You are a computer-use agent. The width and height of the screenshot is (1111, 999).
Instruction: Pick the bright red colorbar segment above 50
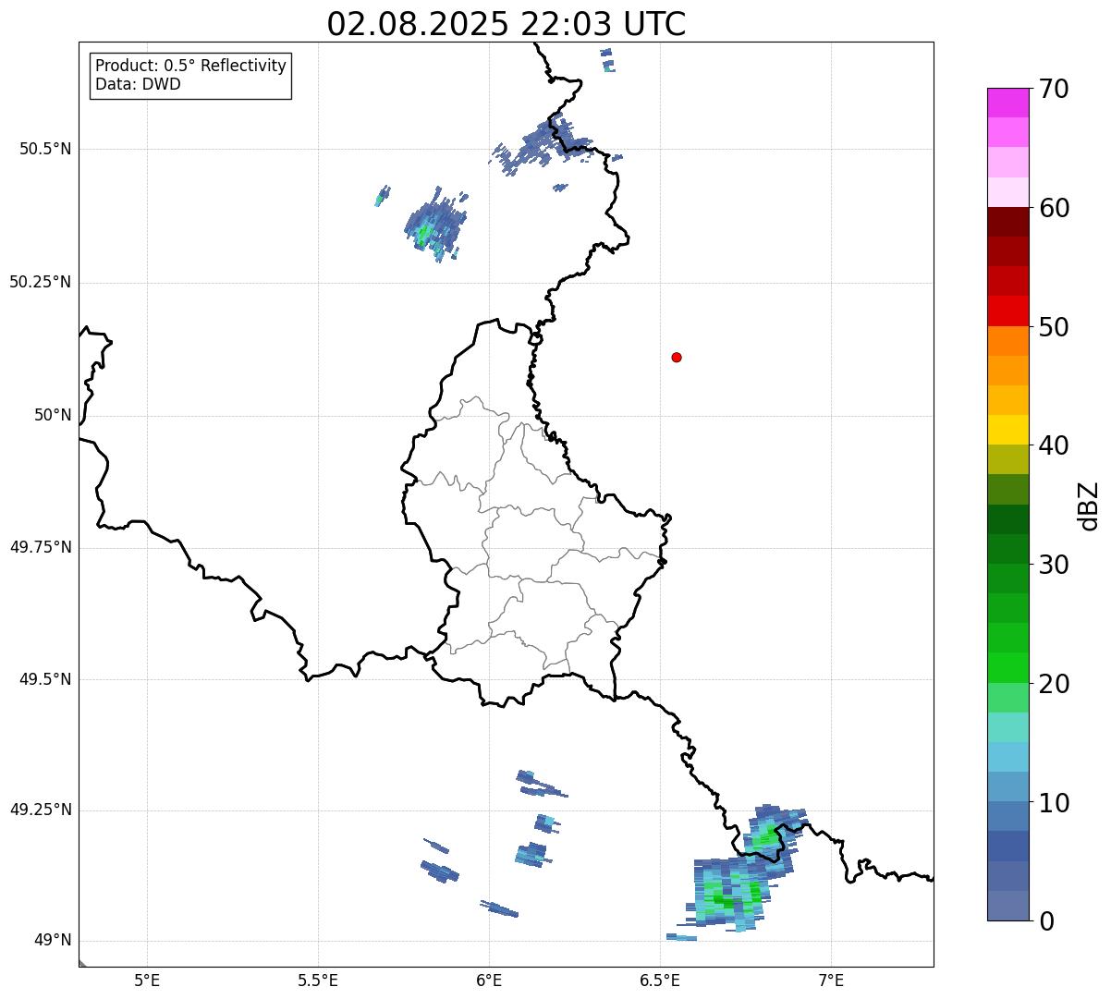pos(1007,311)
